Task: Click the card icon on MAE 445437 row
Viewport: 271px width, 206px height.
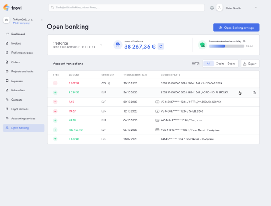Action: (x=157, y=130)
